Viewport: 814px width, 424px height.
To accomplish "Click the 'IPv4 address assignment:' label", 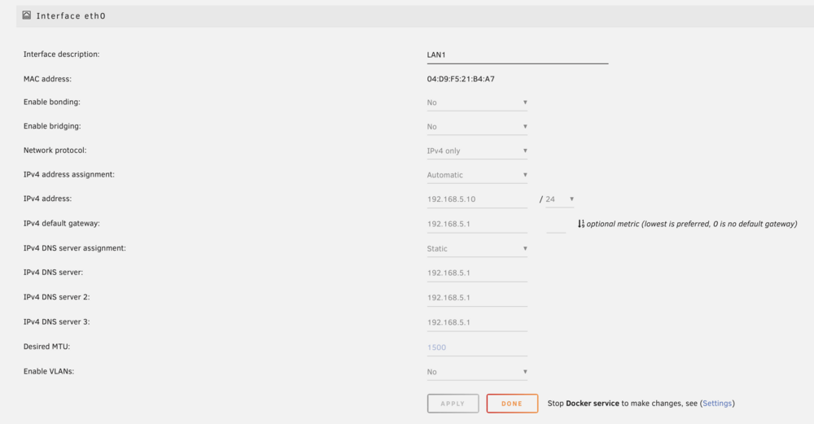I will click(x=69, y=175).
